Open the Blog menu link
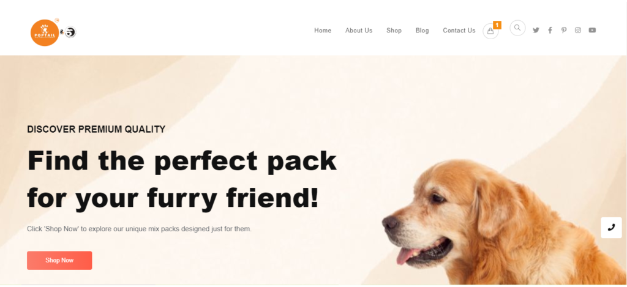 422,31
